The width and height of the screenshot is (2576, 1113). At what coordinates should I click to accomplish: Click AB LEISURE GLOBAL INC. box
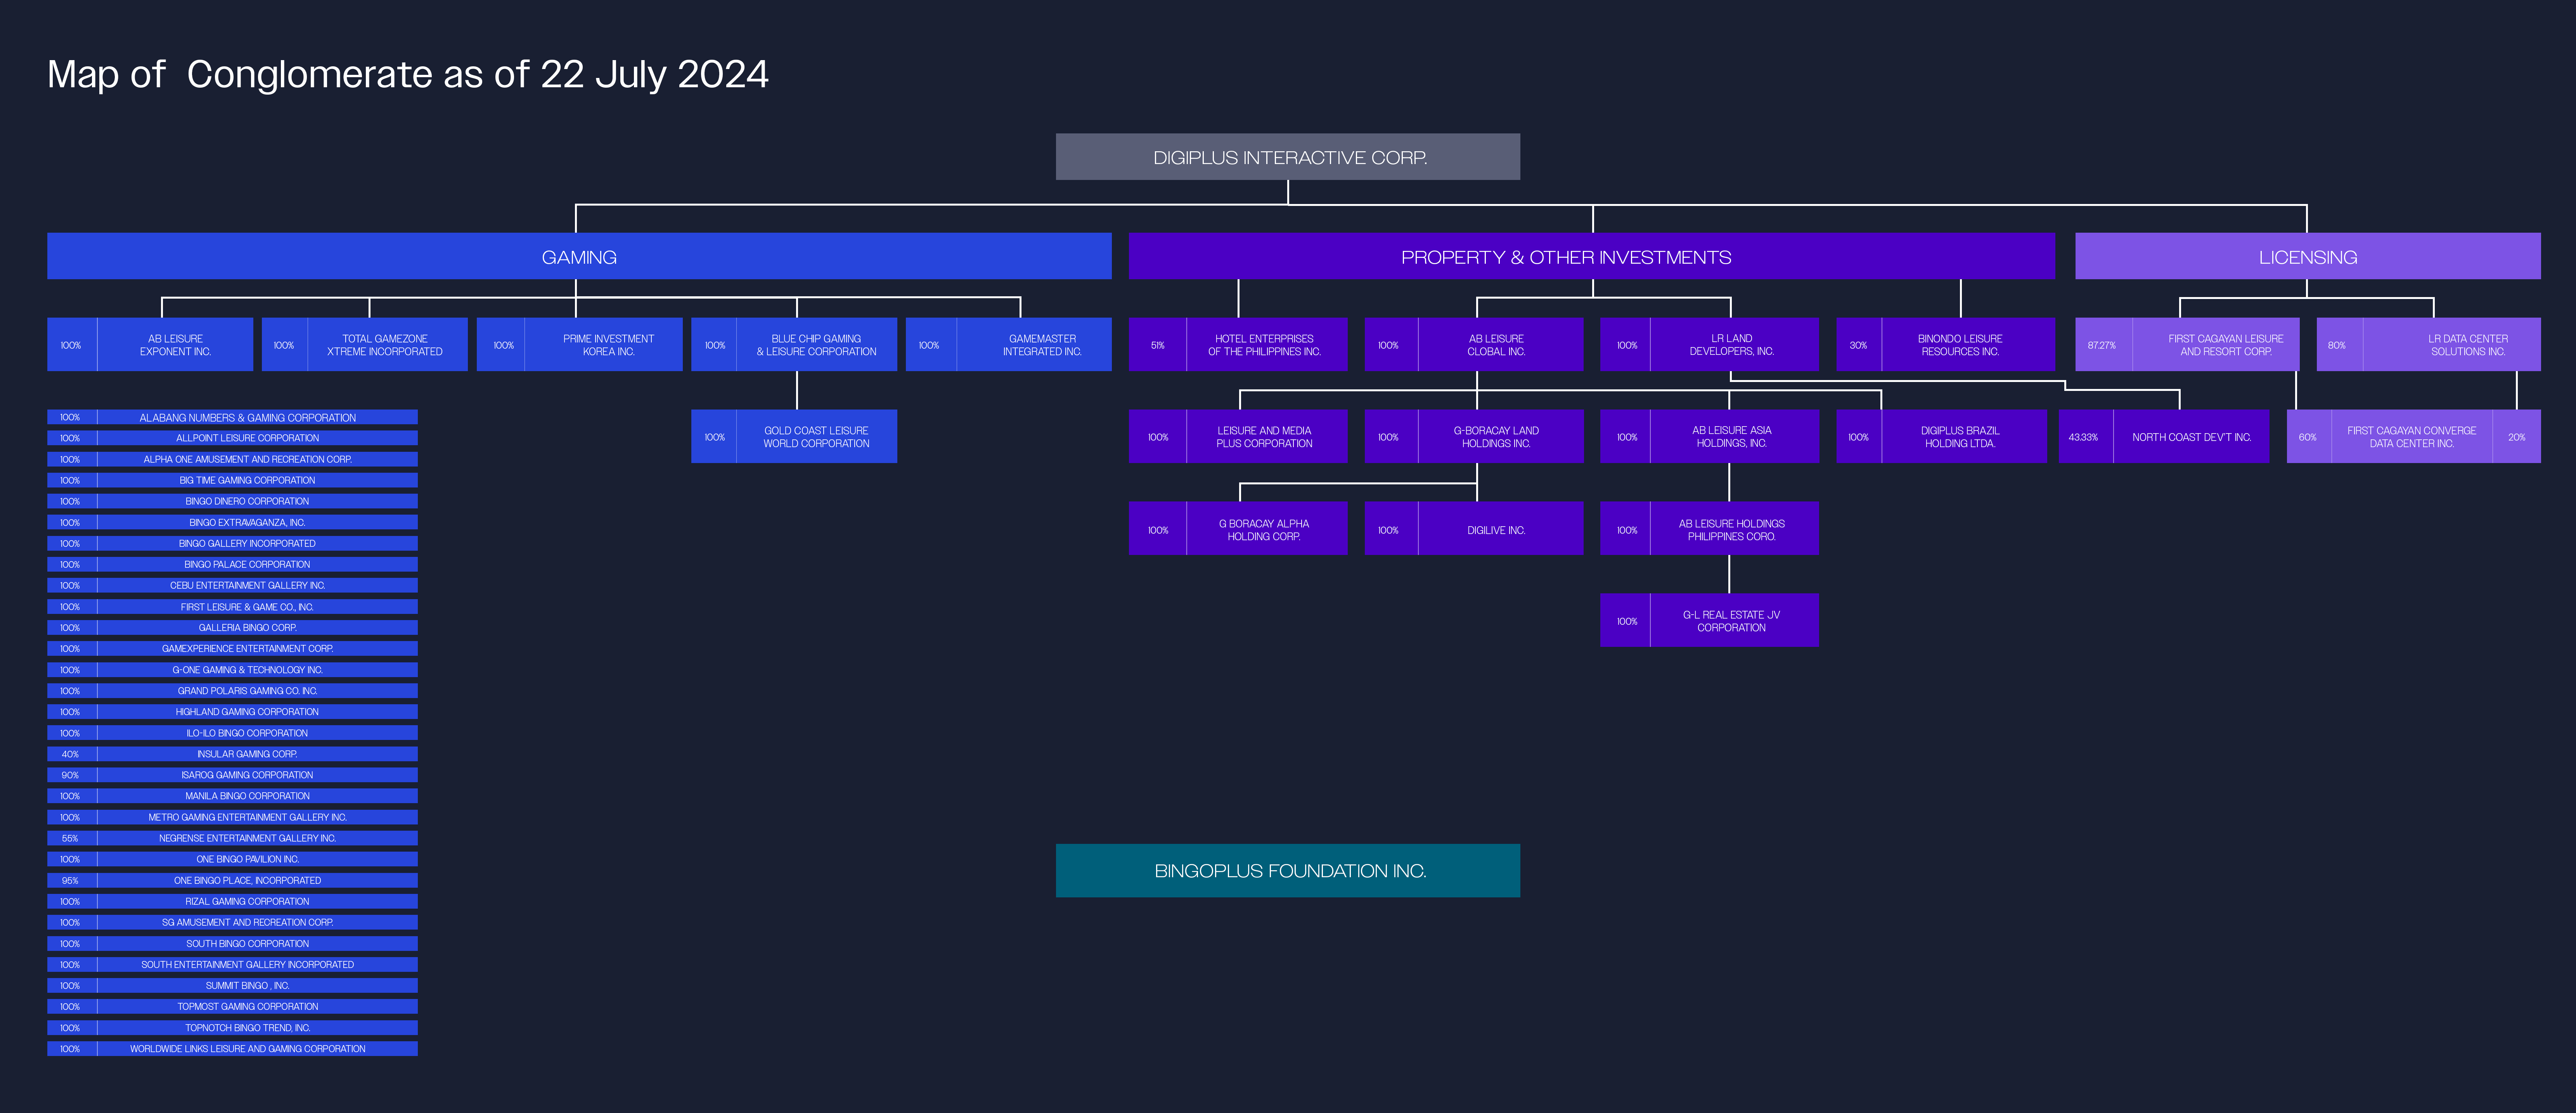point(1474,345)
